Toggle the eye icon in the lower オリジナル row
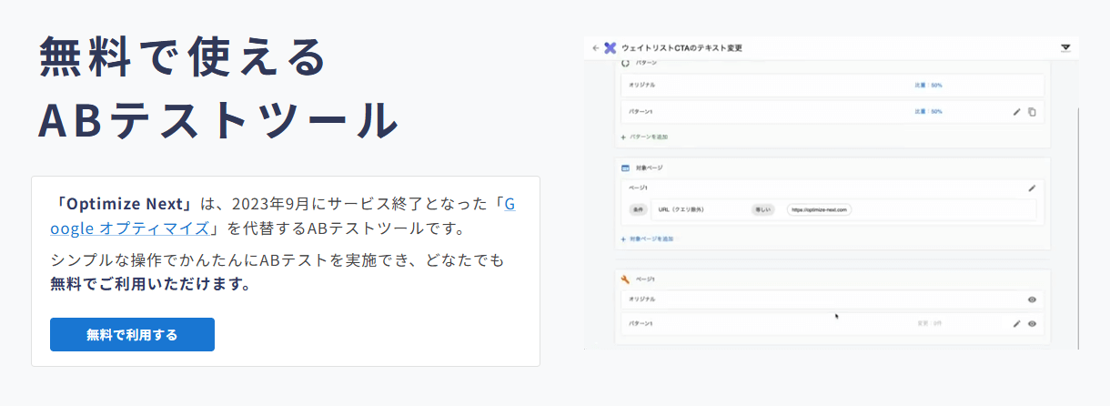The width and height of the screenshot is (1110, 406). pos(1032,299)
